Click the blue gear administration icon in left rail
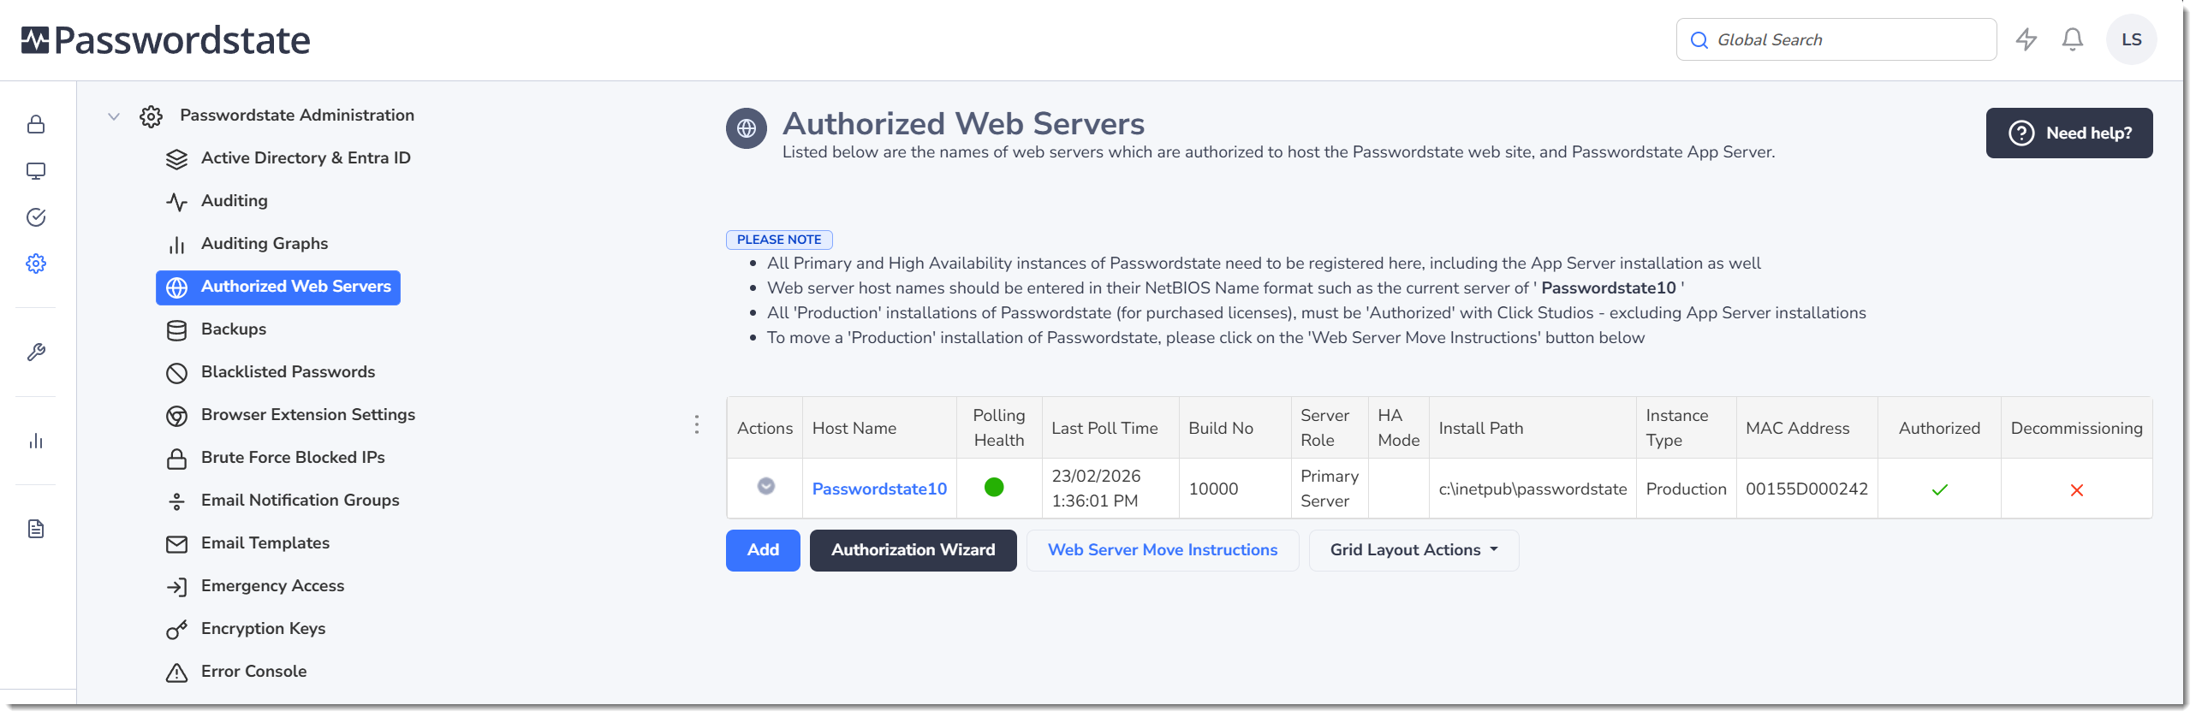The width and height of the screenshot is (2196, 717). (x=36, y=263)
